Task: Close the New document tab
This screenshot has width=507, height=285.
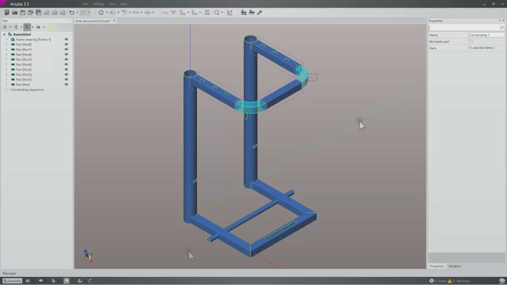Action: 114,21
